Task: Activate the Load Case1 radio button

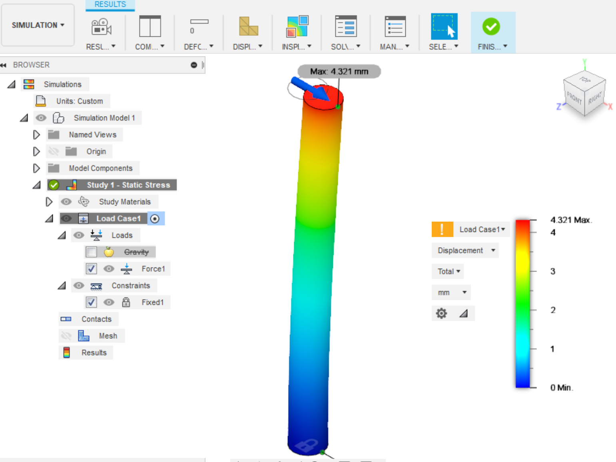Action: 155,218
